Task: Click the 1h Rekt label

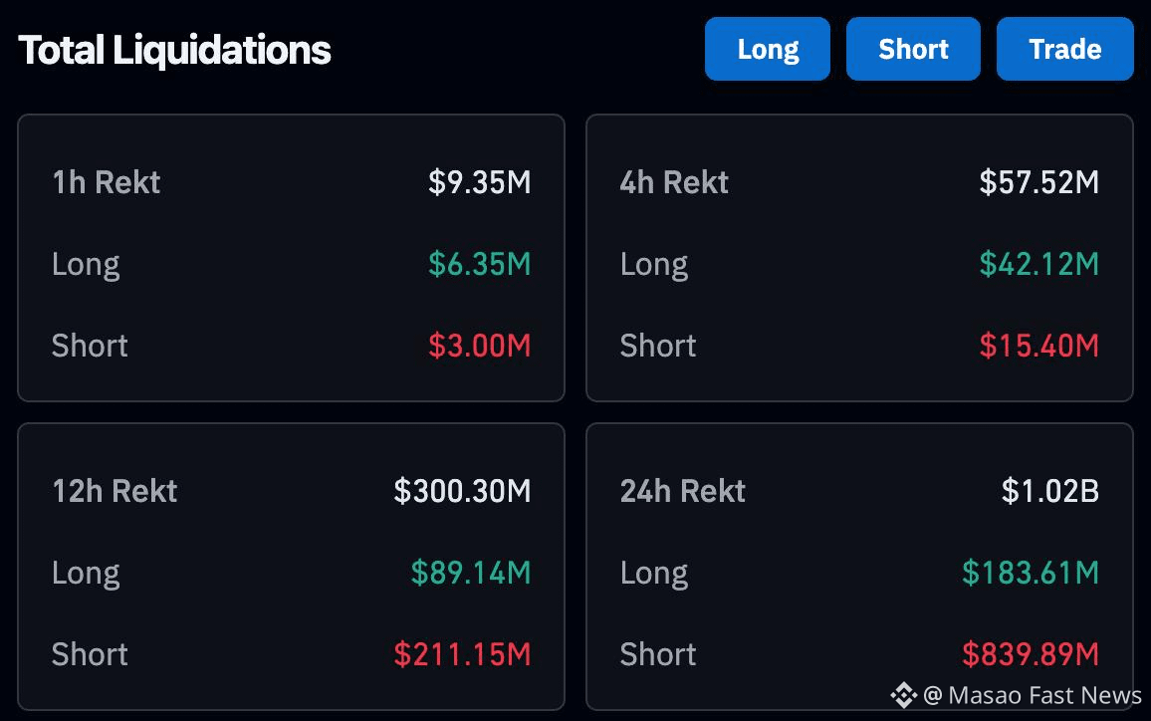Action: (x=107, y=182)
